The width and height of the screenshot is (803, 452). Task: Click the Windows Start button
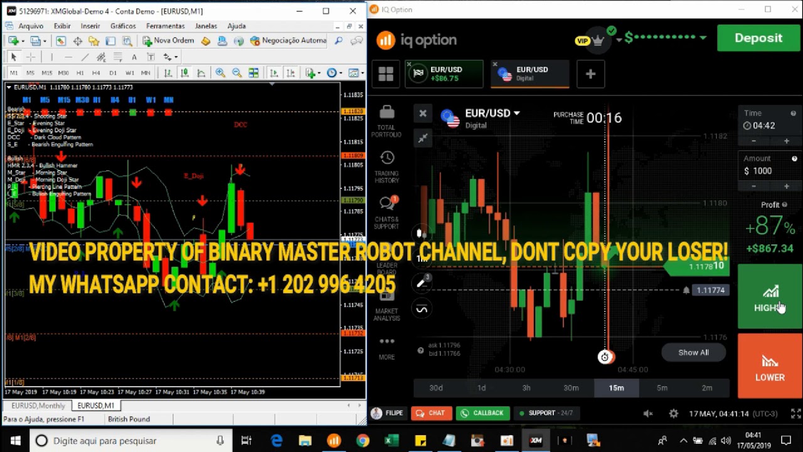[15, 441]
